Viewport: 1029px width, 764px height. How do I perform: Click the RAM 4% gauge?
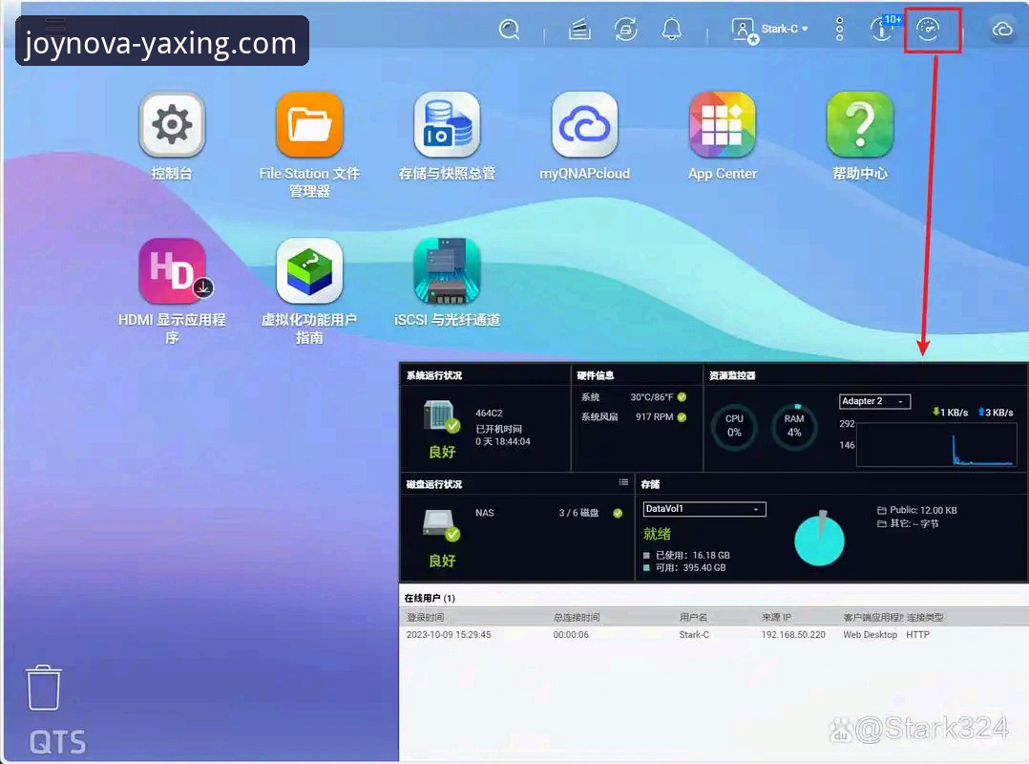794,427
